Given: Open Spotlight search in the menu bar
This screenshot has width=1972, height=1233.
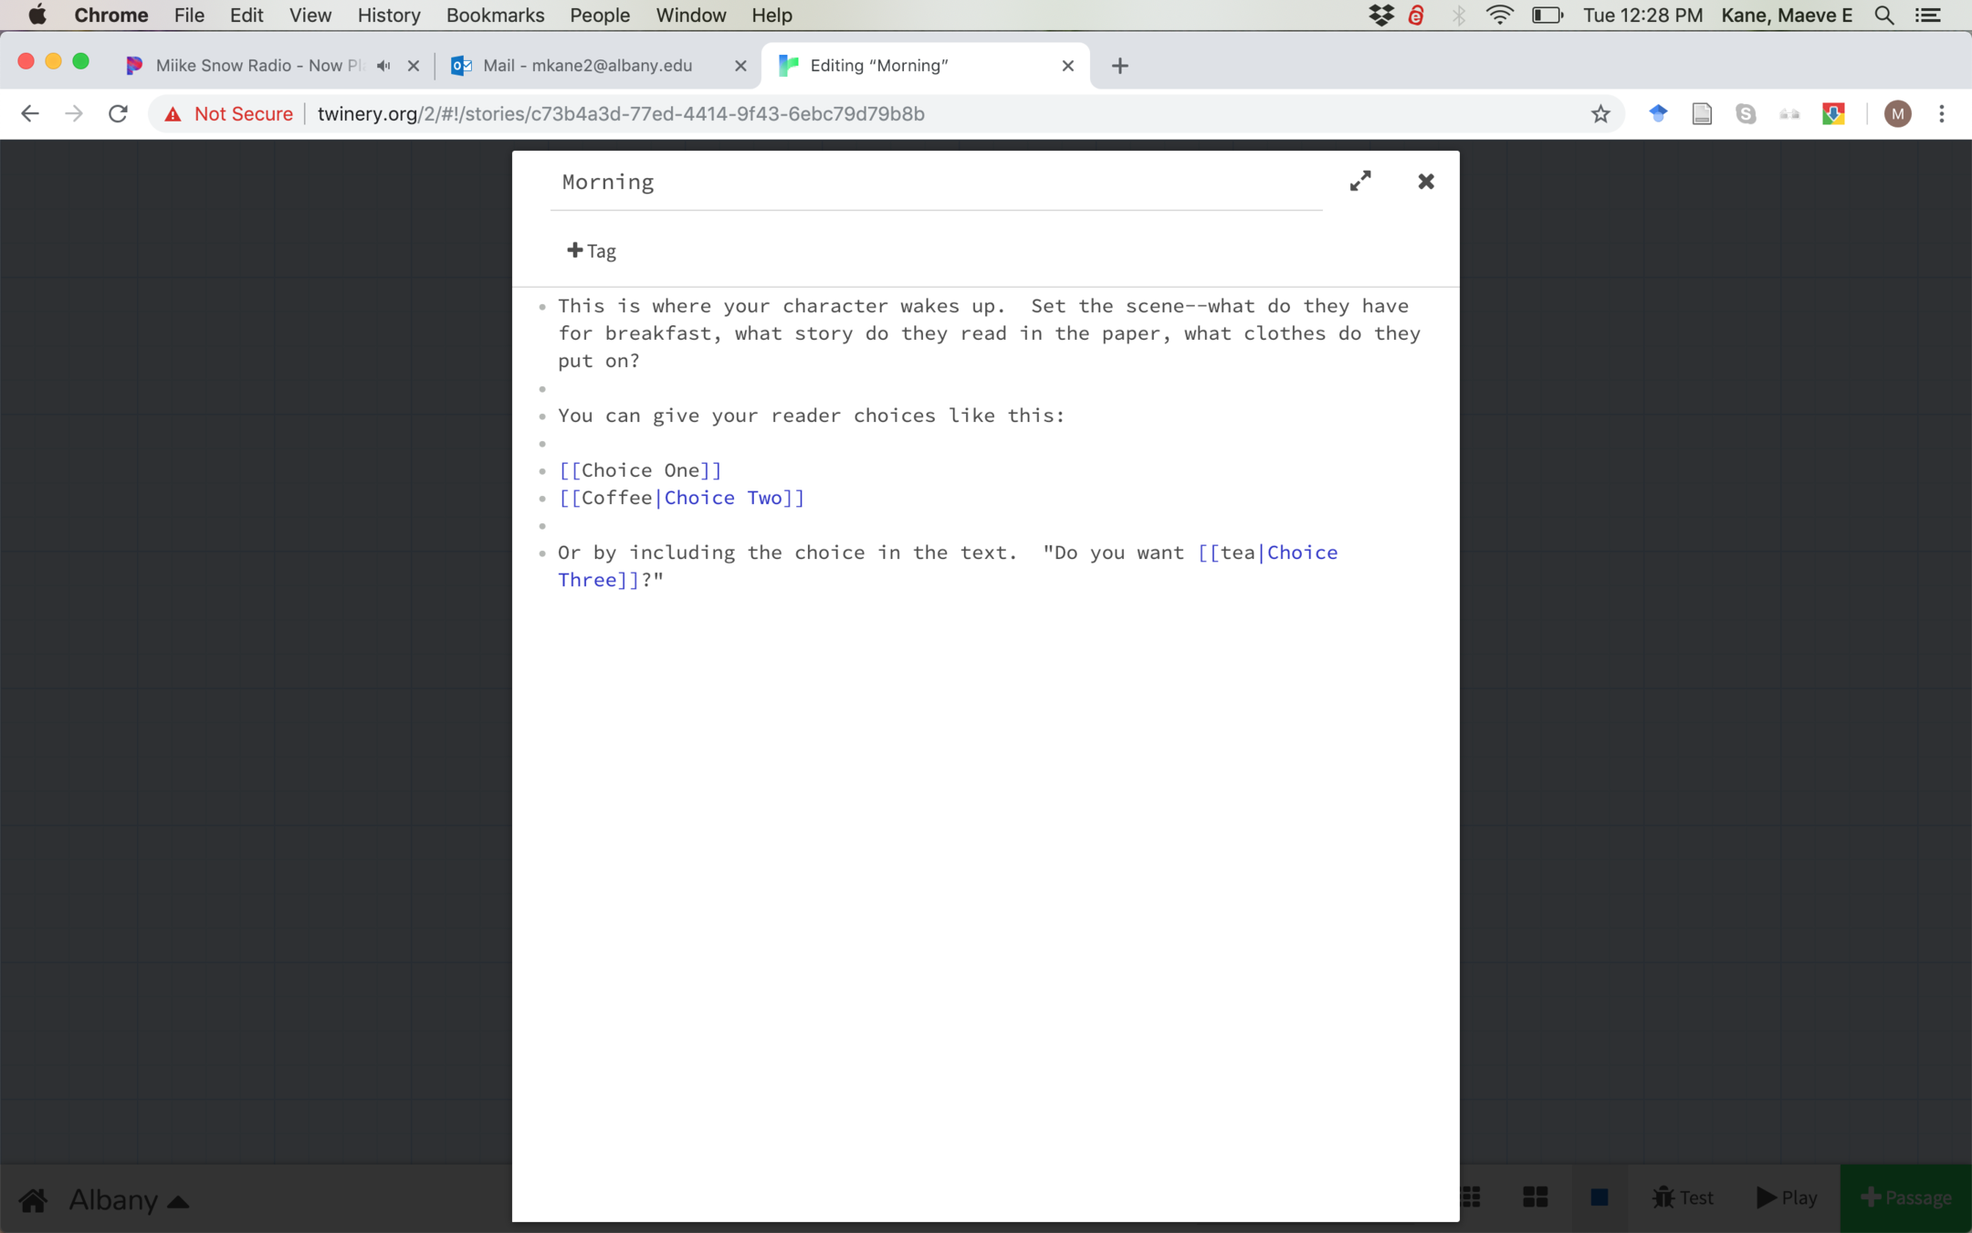Looking at the screenshot, I should point(1883,16).
